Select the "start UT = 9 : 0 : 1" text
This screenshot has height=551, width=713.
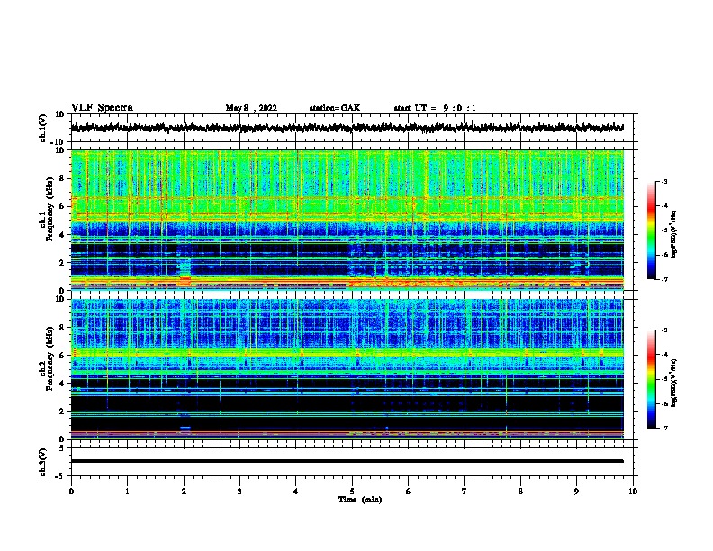click(435, 108)
